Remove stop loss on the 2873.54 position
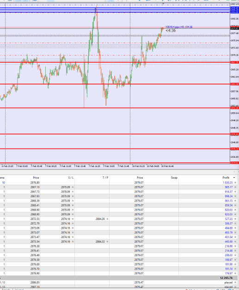This screenshot has height=290, width=239. 73,242
